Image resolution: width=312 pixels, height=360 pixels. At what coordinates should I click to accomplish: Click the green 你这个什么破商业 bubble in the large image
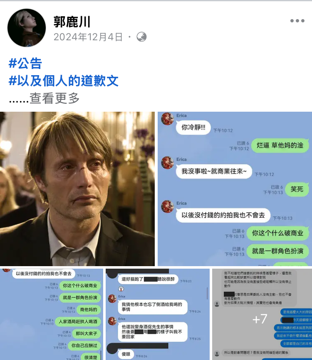tap(277, 233)
